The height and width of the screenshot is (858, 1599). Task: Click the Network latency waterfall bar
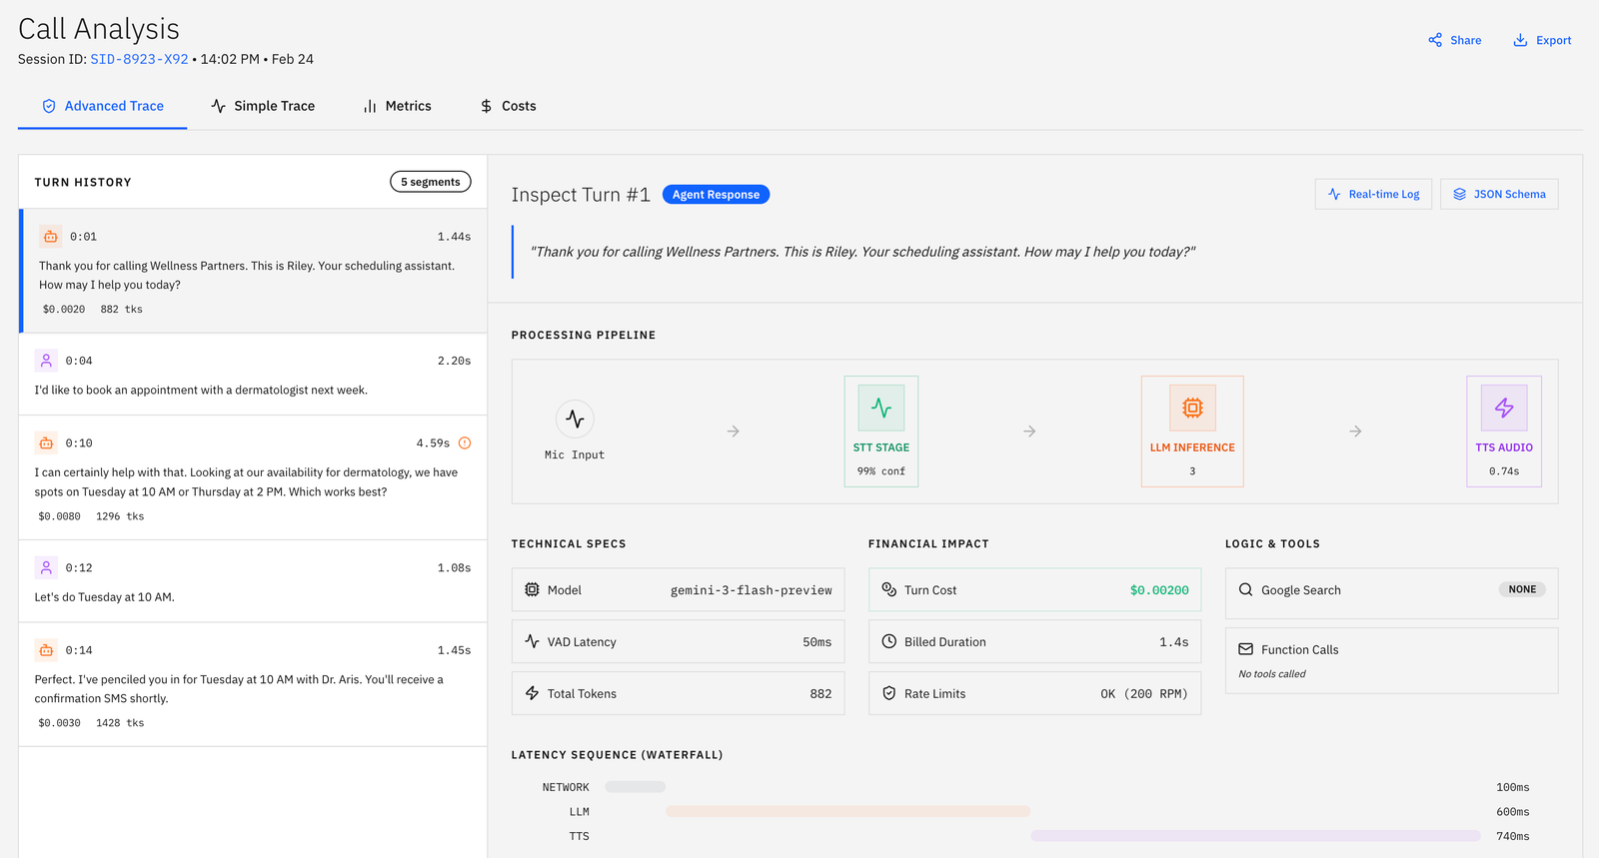[636, 787]
